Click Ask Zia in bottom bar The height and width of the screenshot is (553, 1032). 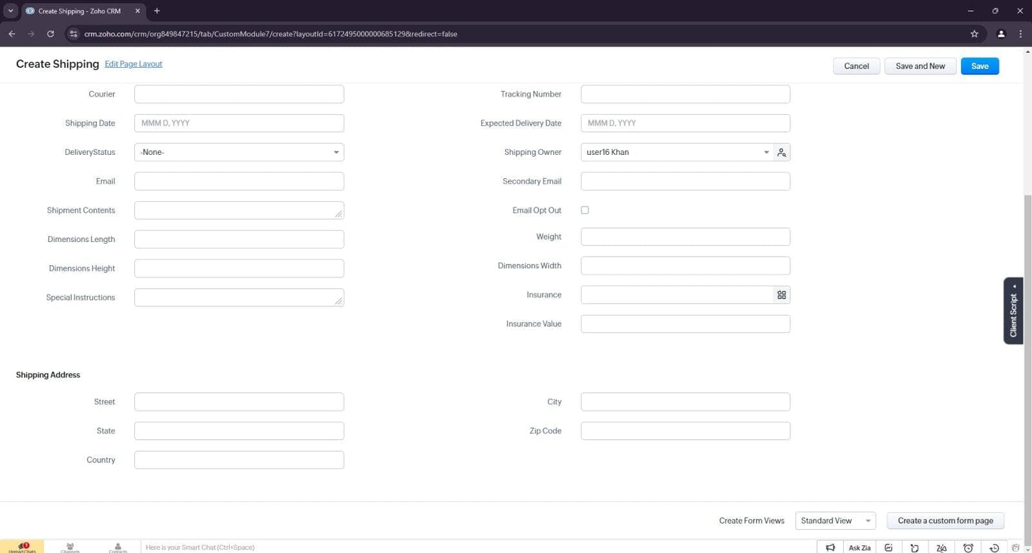859,548
